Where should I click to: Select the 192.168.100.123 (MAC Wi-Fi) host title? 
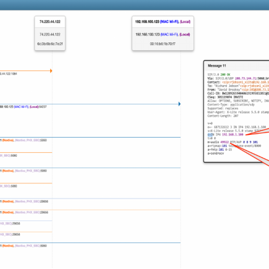pyautogui.click(x=163, y=22)
